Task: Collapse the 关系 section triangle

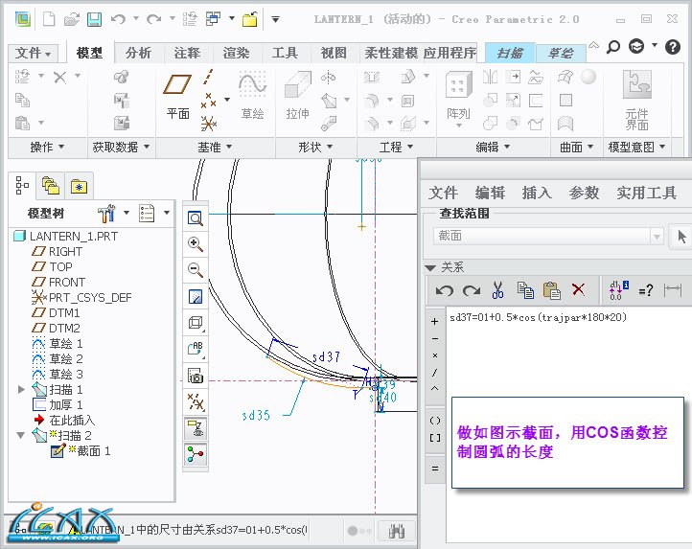Action: [430, 267]
